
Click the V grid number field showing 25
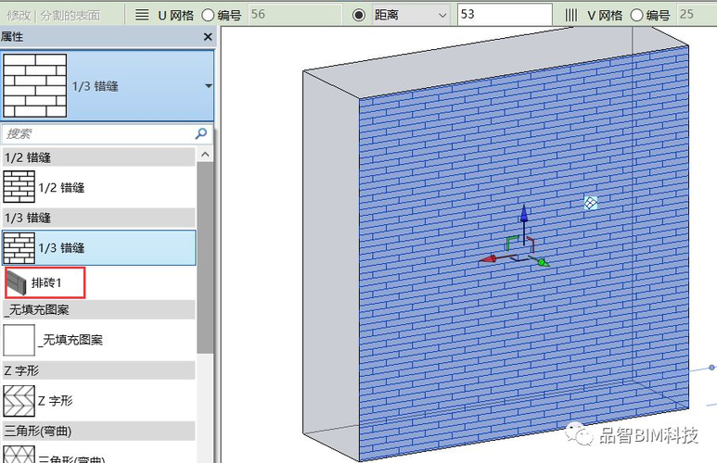click(697, 15)
